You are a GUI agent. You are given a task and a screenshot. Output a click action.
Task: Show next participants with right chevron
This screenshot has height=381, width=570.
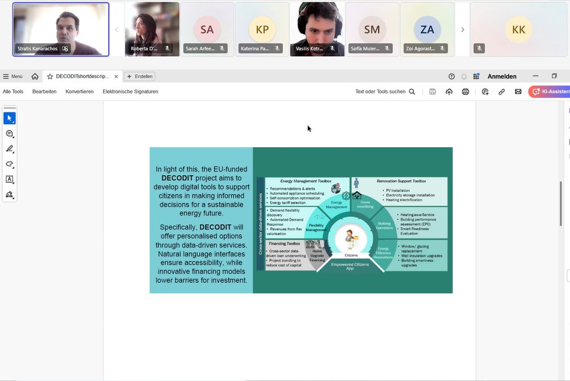[462, 30]
